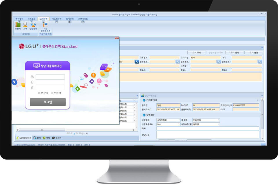Image resolution: width=278 pixels, height=185 pixels.
Task: Click the pin icon on the 상담이력저장 panel
Action: 262,96
